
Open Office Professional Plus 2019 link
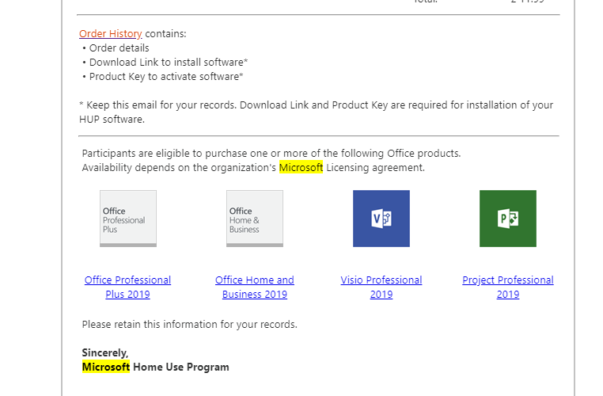[x=127, y=287]
